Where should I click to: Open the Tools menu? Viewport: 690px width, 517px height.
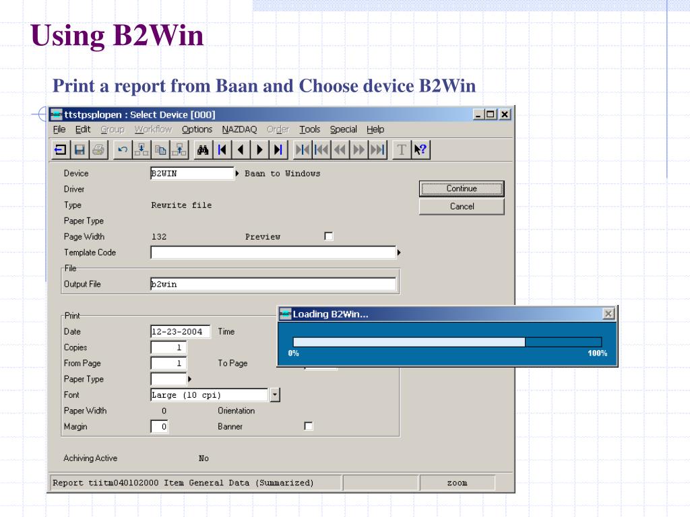[310, 129]
